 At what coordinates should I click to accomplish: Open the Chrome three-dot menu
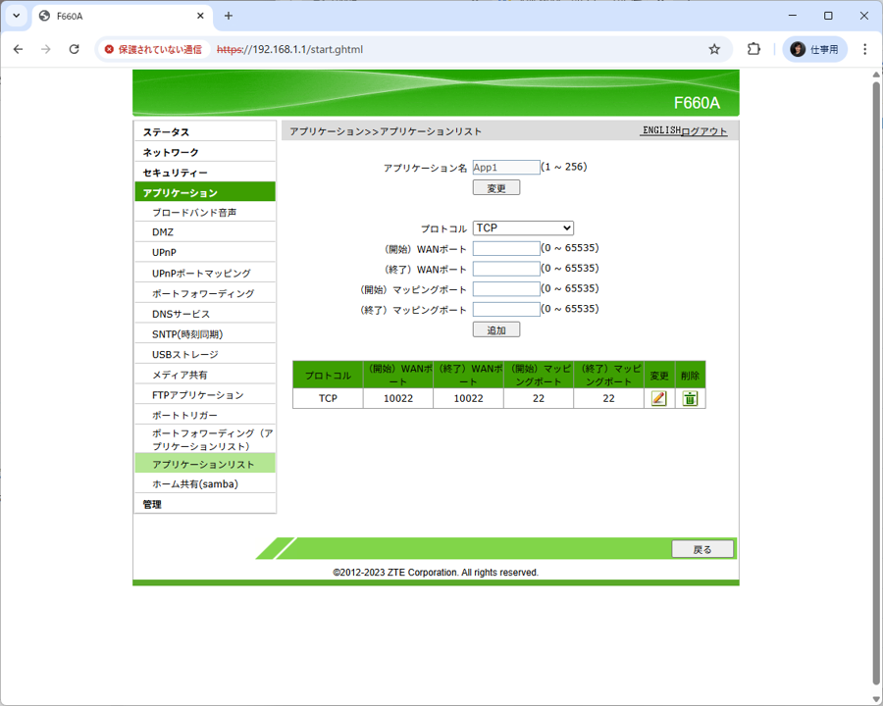pos(864,49)
